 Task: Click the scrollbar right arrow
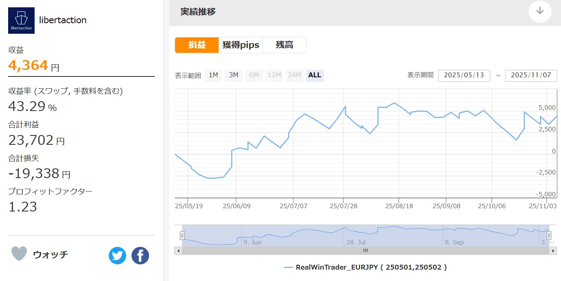(x=552, y=251)
